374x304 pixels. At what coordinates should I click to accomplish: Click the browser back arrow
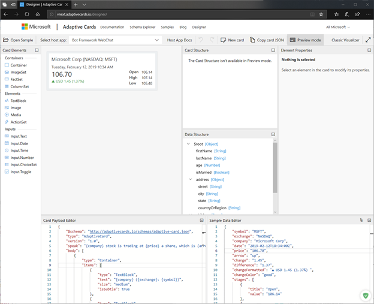[6, 14]
